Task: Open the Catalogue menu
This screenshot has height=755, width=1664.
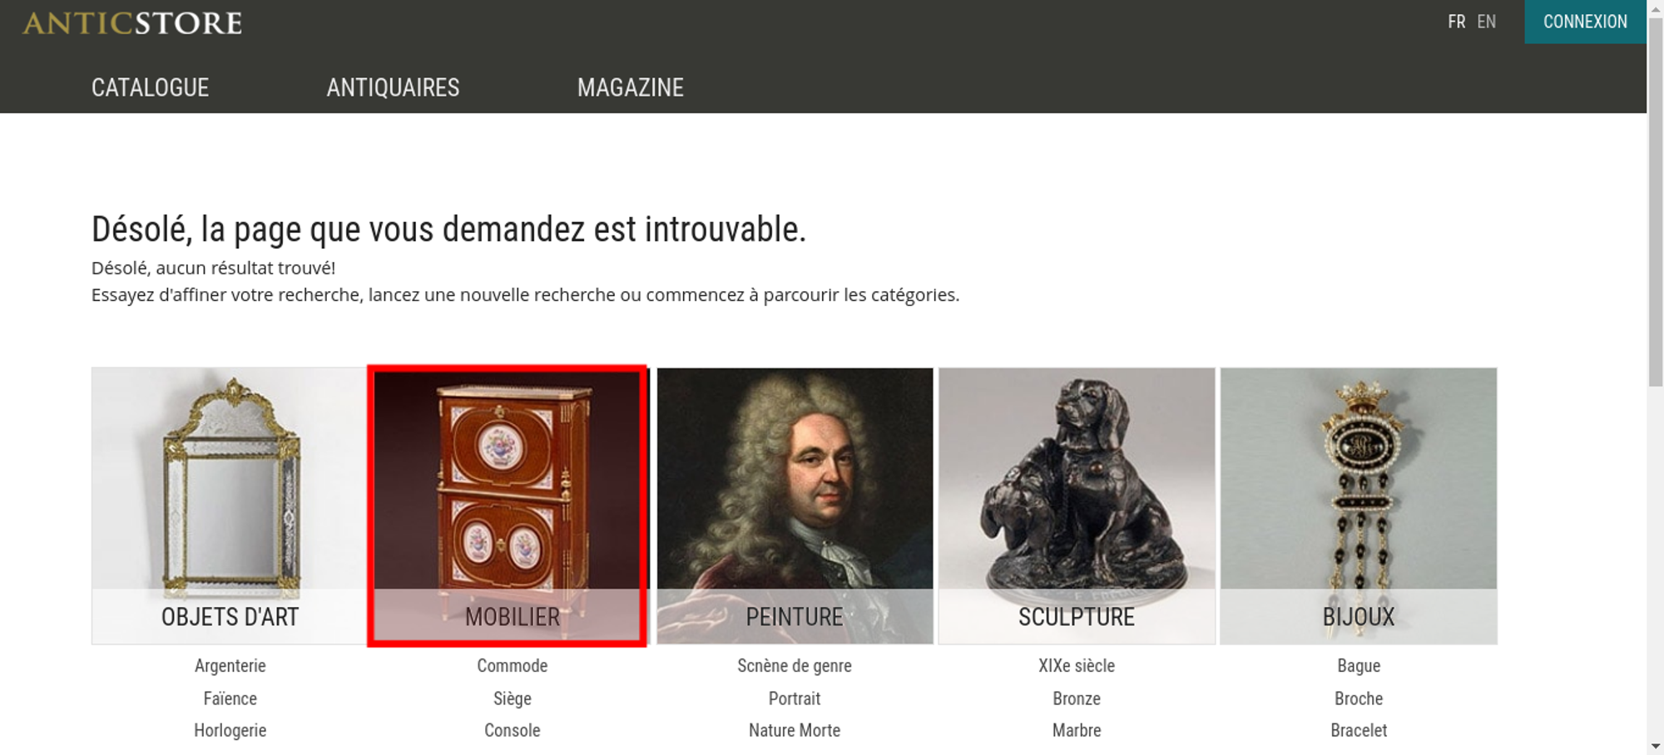Action: tap(150, 87)
